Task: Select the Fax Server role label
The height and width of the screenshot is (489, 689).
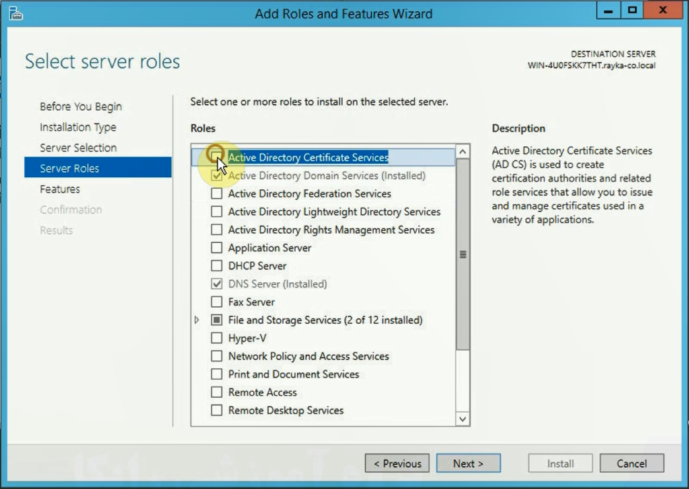Action: click(252, 302)
